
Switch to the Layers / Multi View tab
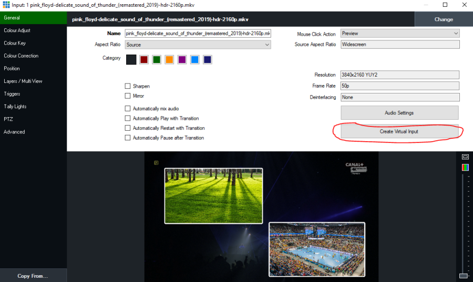point(23,81)
